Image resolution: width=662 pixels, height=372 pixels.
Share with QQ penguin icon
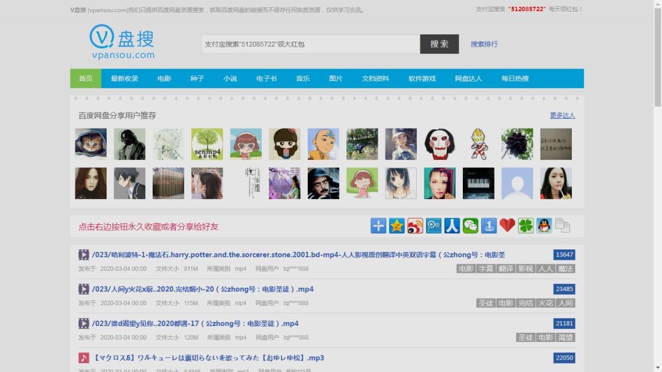click(x=544, y=226)
